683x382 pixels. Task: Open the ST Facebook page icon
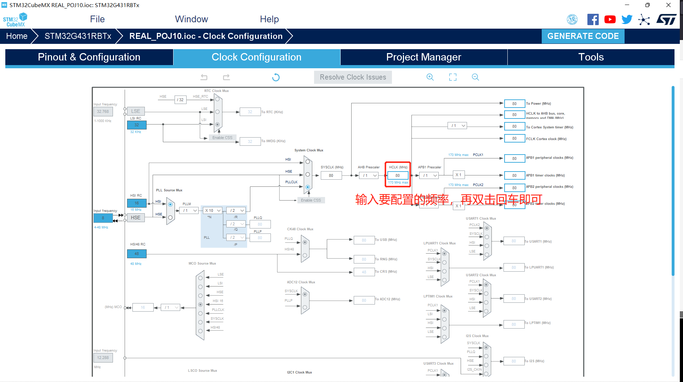[593, 19]
